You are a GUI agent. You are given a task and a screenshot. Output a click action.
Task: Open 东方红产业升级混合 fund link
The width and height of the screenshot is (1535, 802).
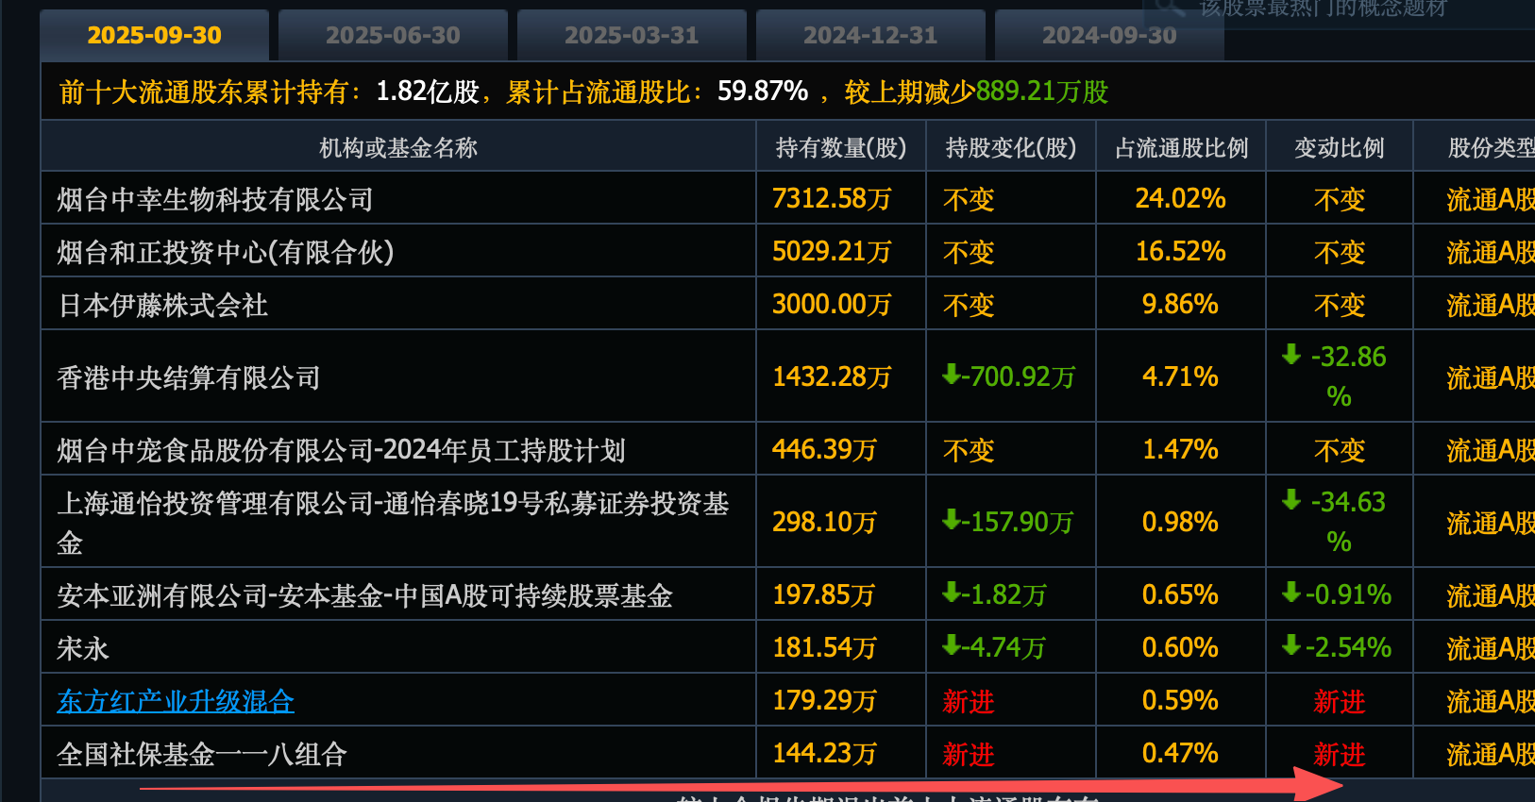pyautogui.click(x=176, y=701)
